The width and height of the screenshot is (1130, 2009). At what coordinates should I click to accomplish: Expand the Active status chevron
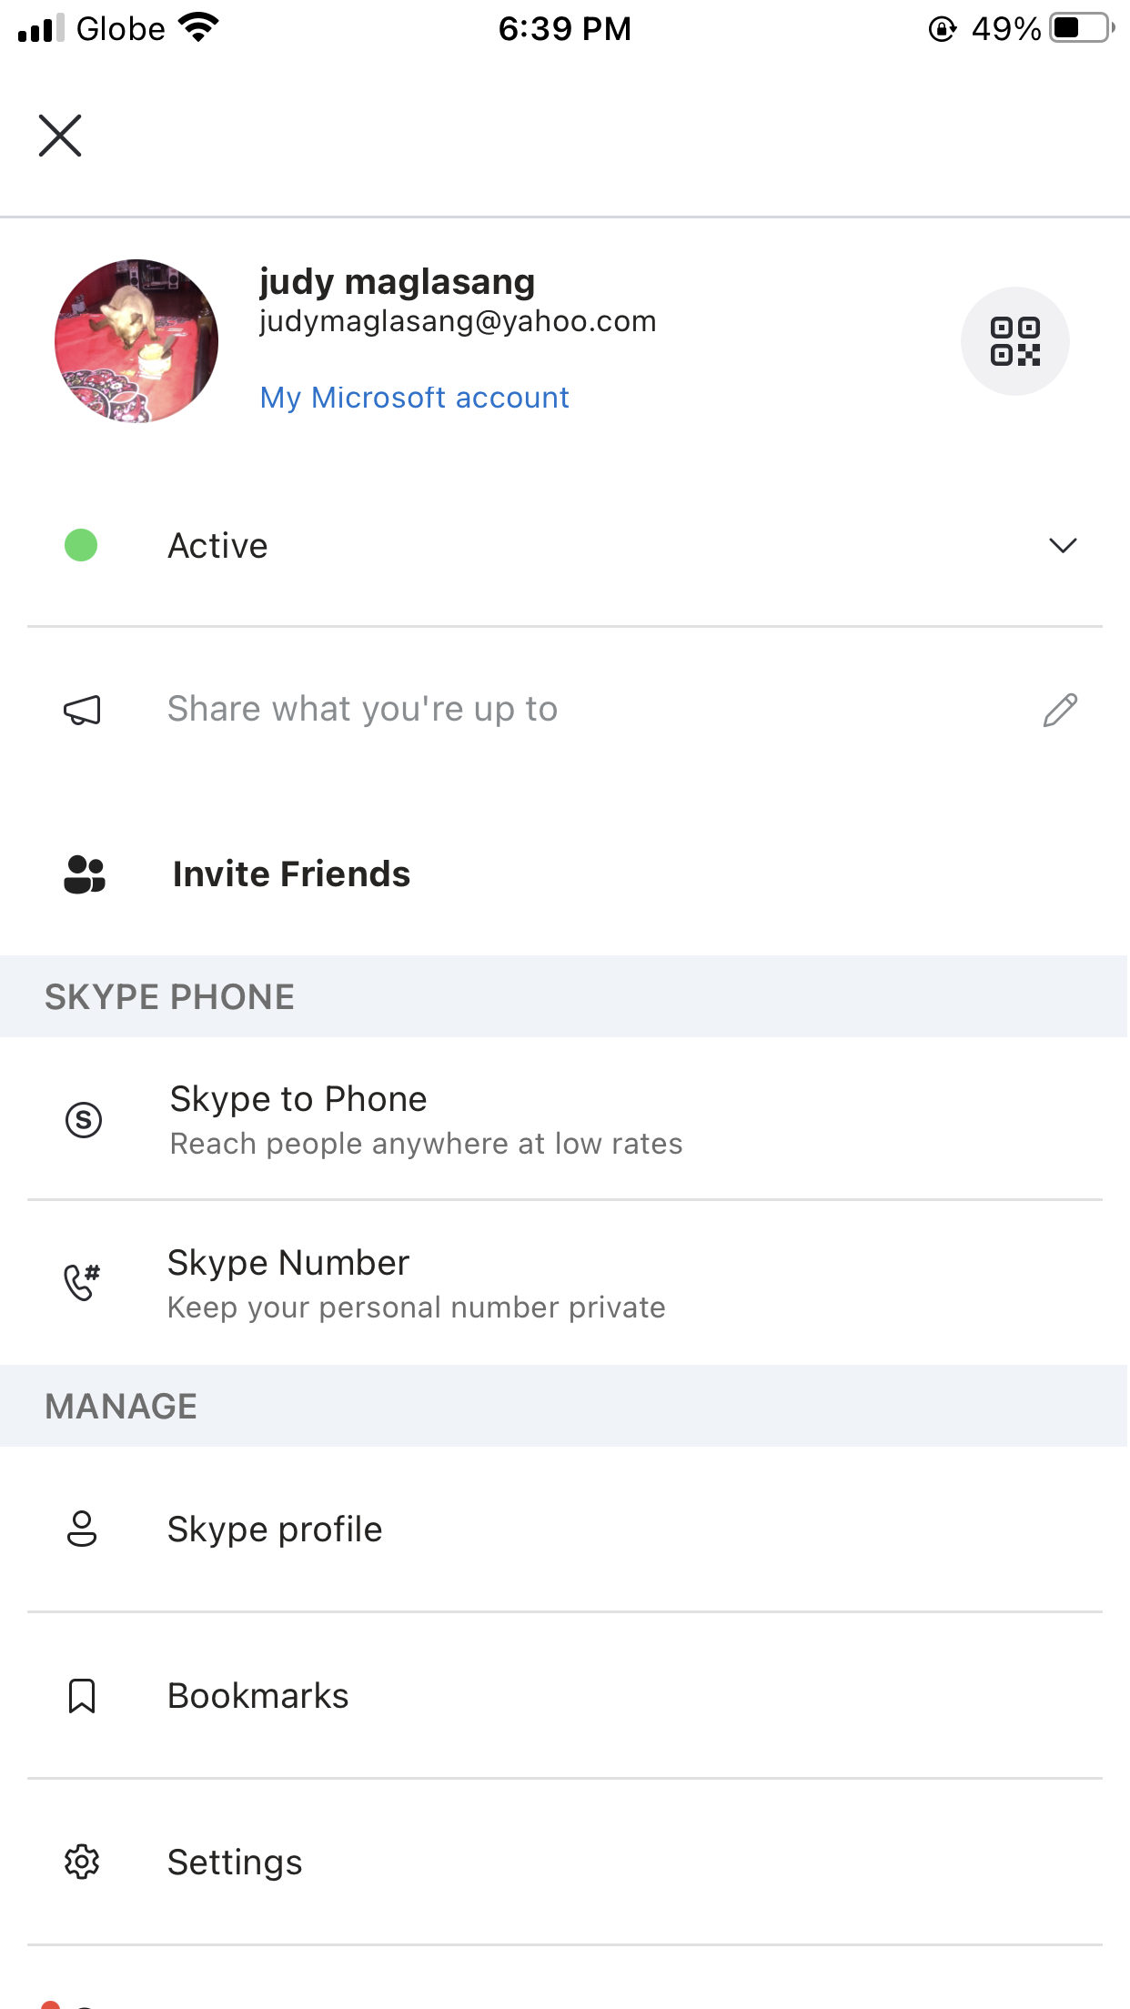pos(1062,546)
